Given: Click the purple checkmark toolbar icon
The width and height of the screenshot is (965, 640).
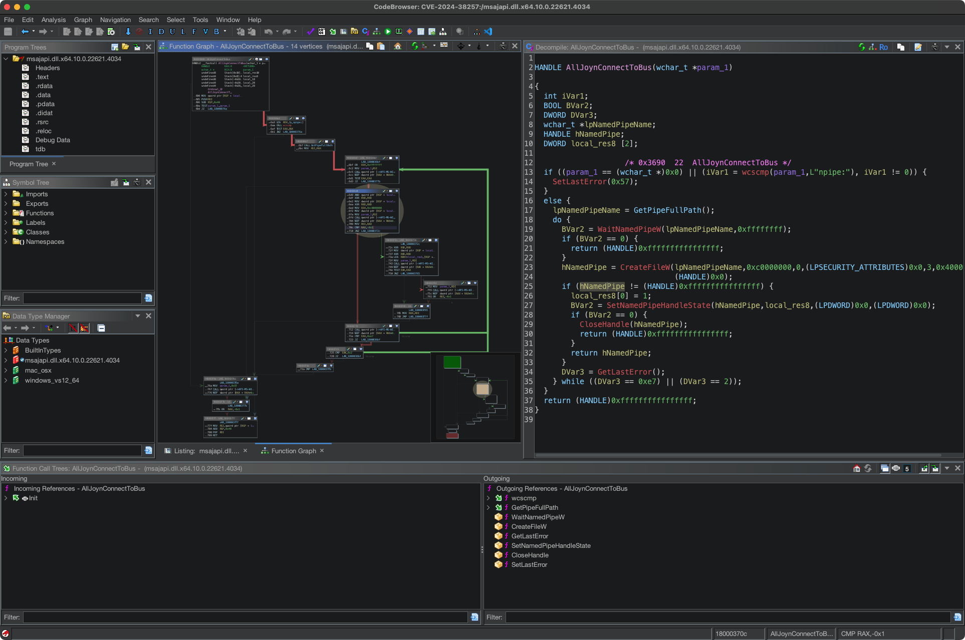Looking at the screenshot, I should (311, 32).
